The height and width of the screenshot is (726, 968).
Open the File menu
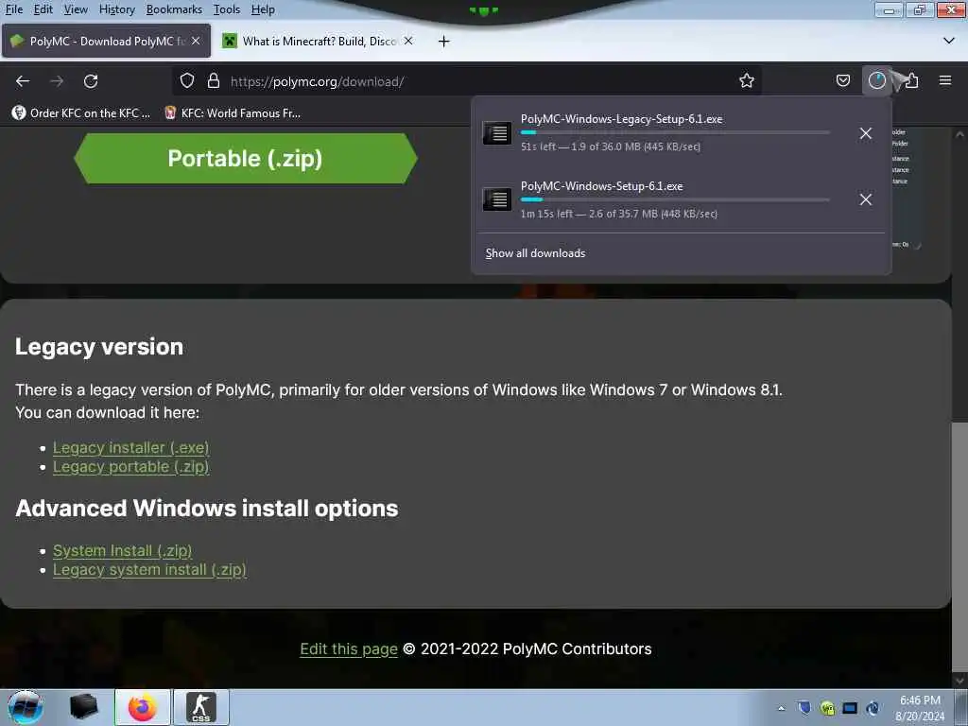click(13, 9)
